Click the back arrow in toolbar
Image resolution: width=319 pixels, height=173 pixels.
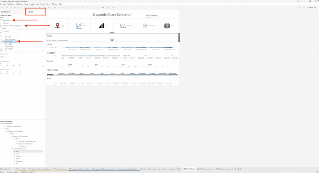7,7
